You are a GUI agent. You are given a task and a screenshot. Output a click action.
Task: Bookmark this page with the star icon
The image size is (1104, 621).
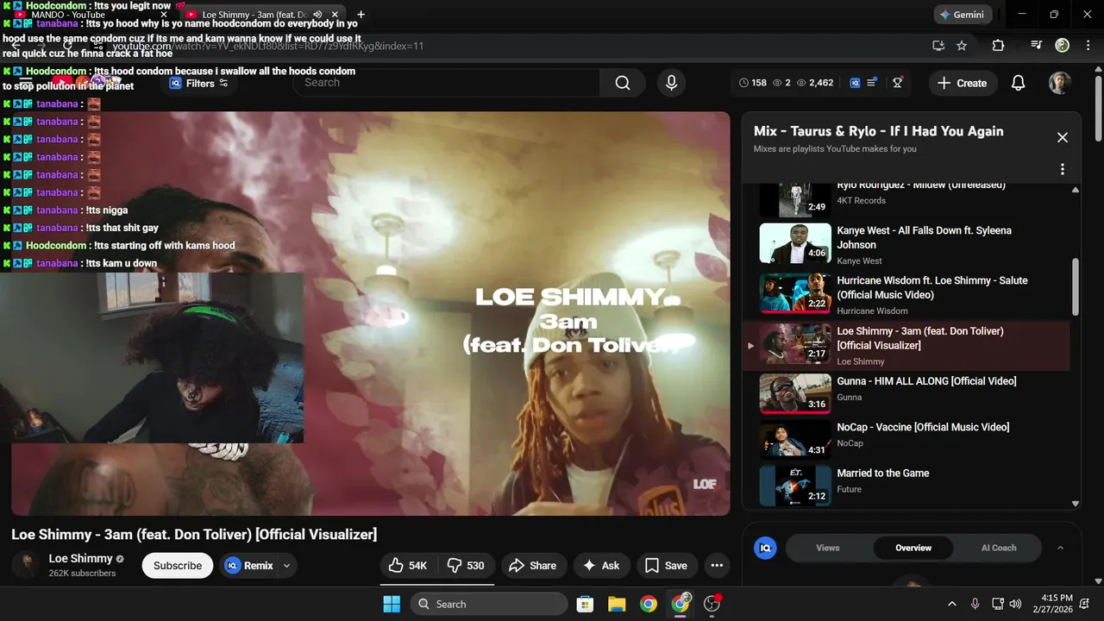[x=962, y=46]
